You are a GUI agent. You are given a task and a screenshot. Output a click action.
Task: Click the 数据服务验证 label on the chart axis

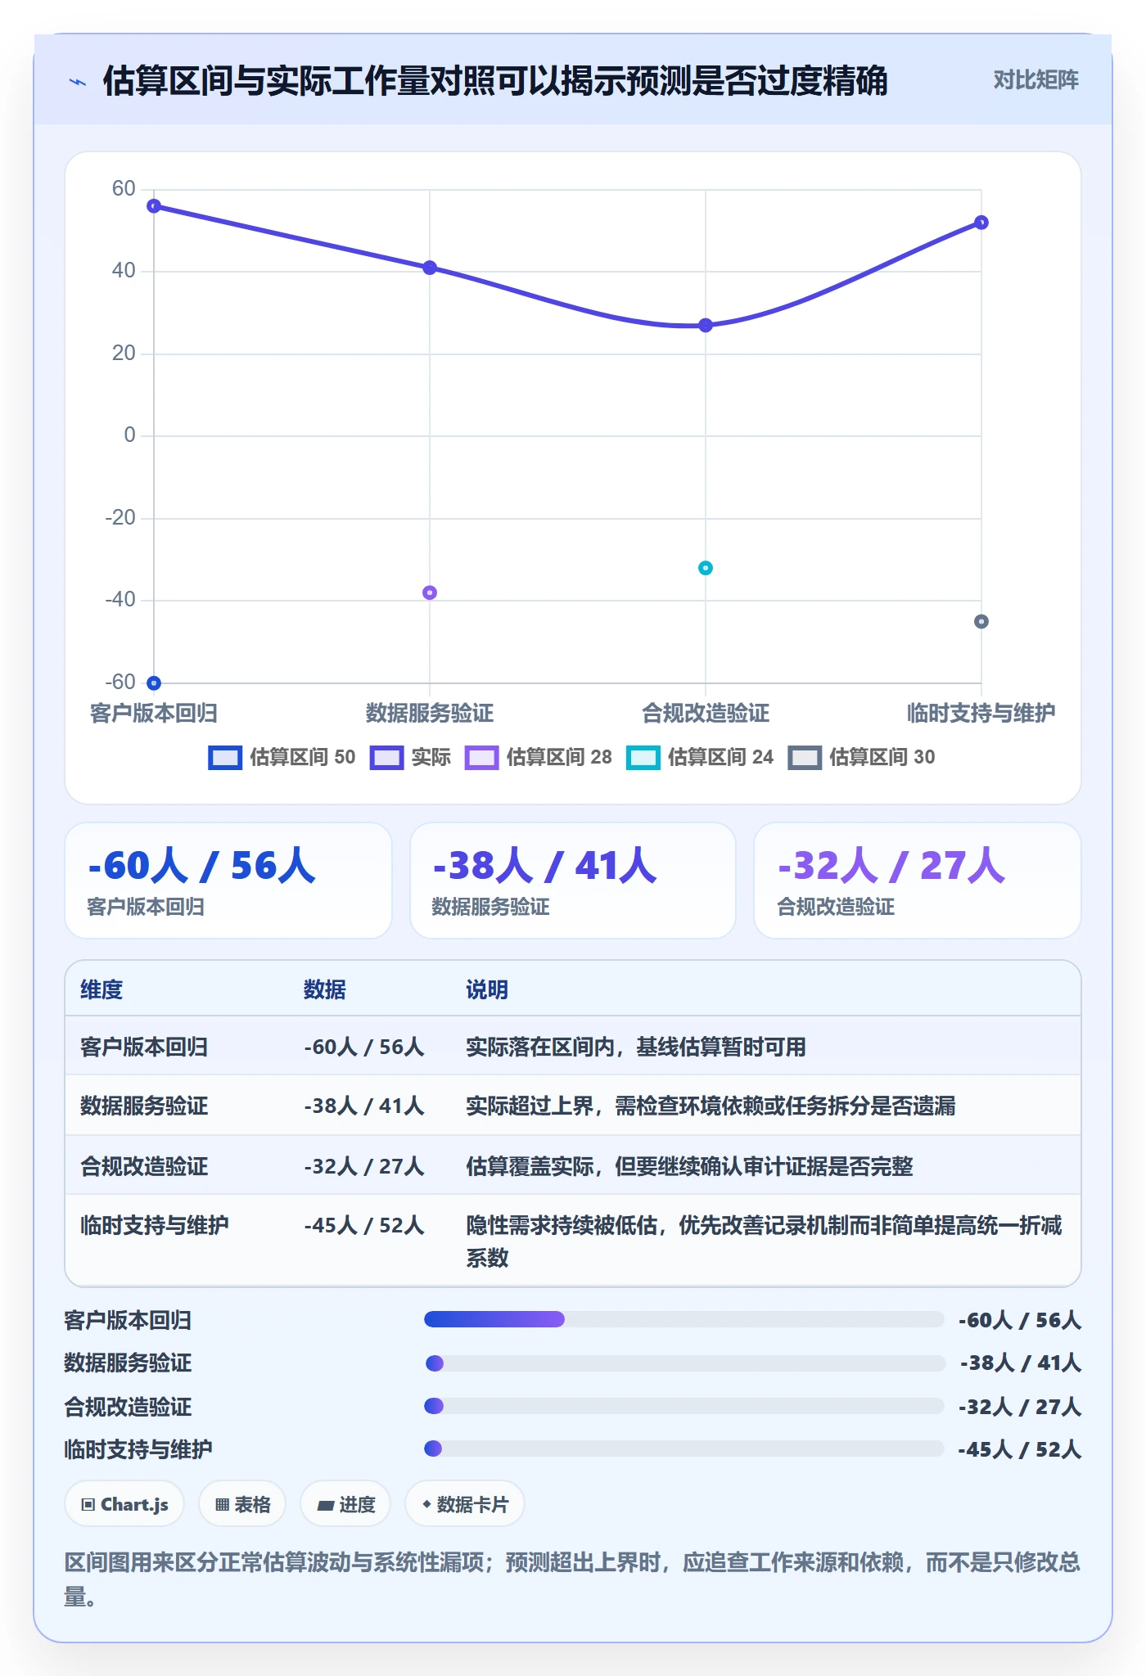pos(430,713)
